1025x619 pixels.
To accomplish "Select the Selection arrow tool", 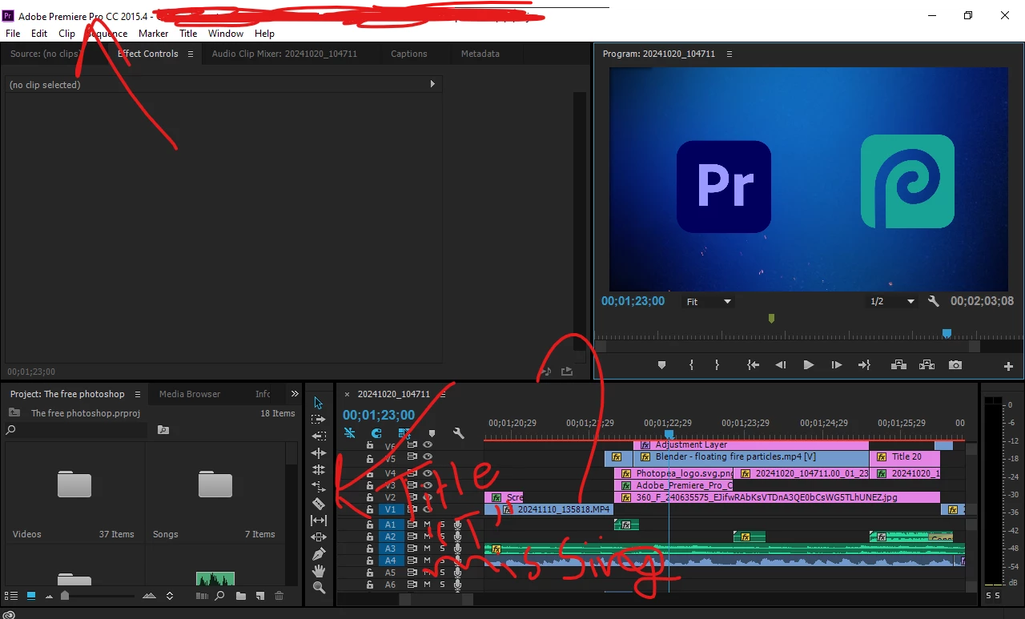I will pos(319,403).
